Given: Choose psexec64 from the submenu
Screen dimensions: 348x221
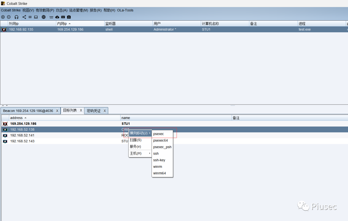Looking at the screenshot, I should point(162,140).
